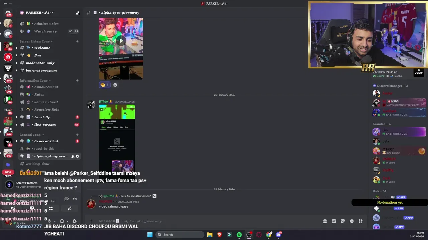This screenshot has width=428, height=240.
Task: Open the react-to-this channel
Action: tap(49, 149)
